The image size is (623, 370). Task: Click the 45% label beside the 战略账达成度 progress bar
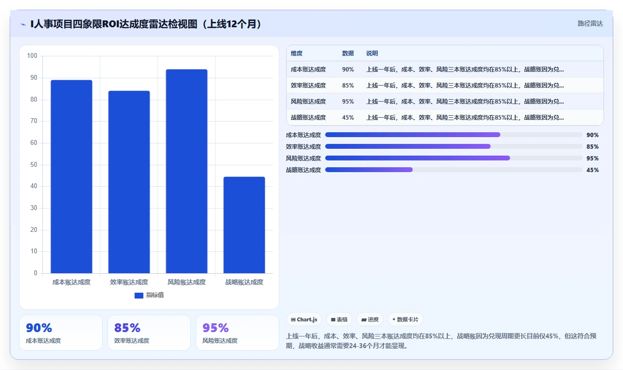point(592,170)
